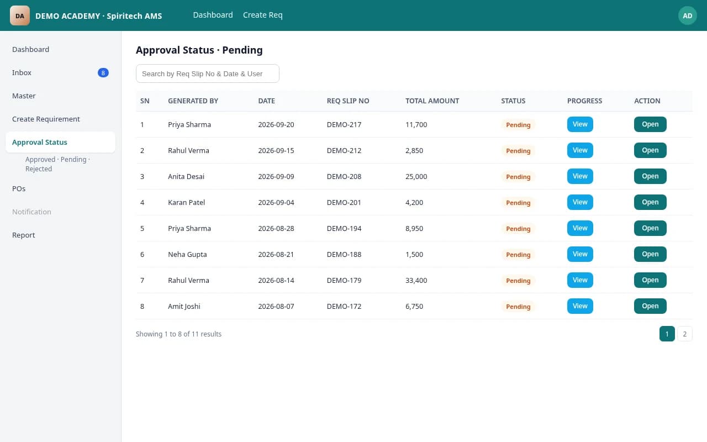The image size is (707, 442).
Task: View progress for DEMO-172
Action: tap(580, 306)
